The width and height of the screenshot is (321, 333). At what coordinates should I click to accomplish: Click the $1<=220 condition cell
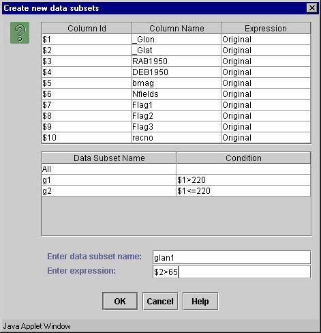click(x=243, y=191)
